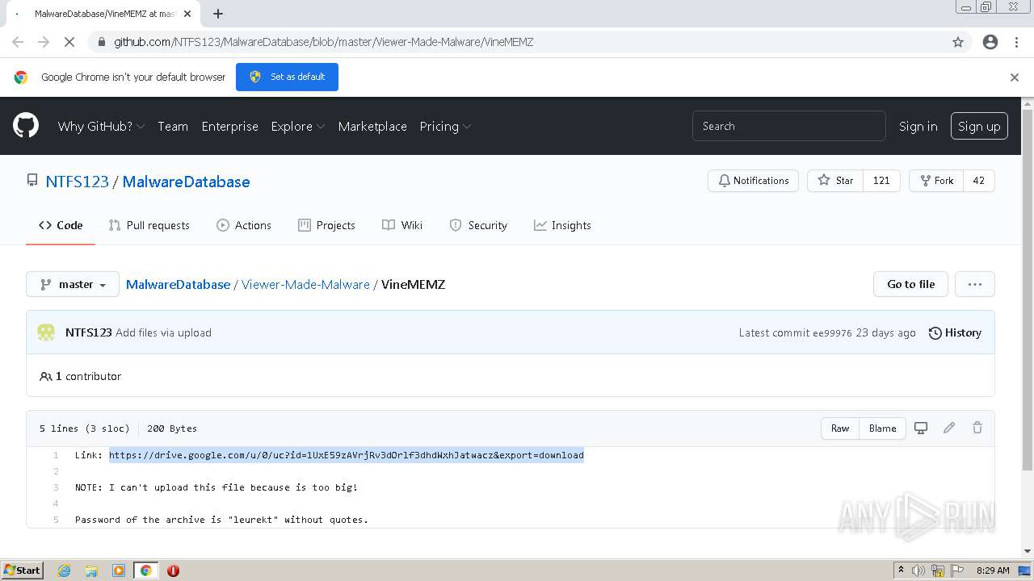Navigate to MalwareDatabase in breadcrumb path
1034x581 pixels.
pos(178,284)
